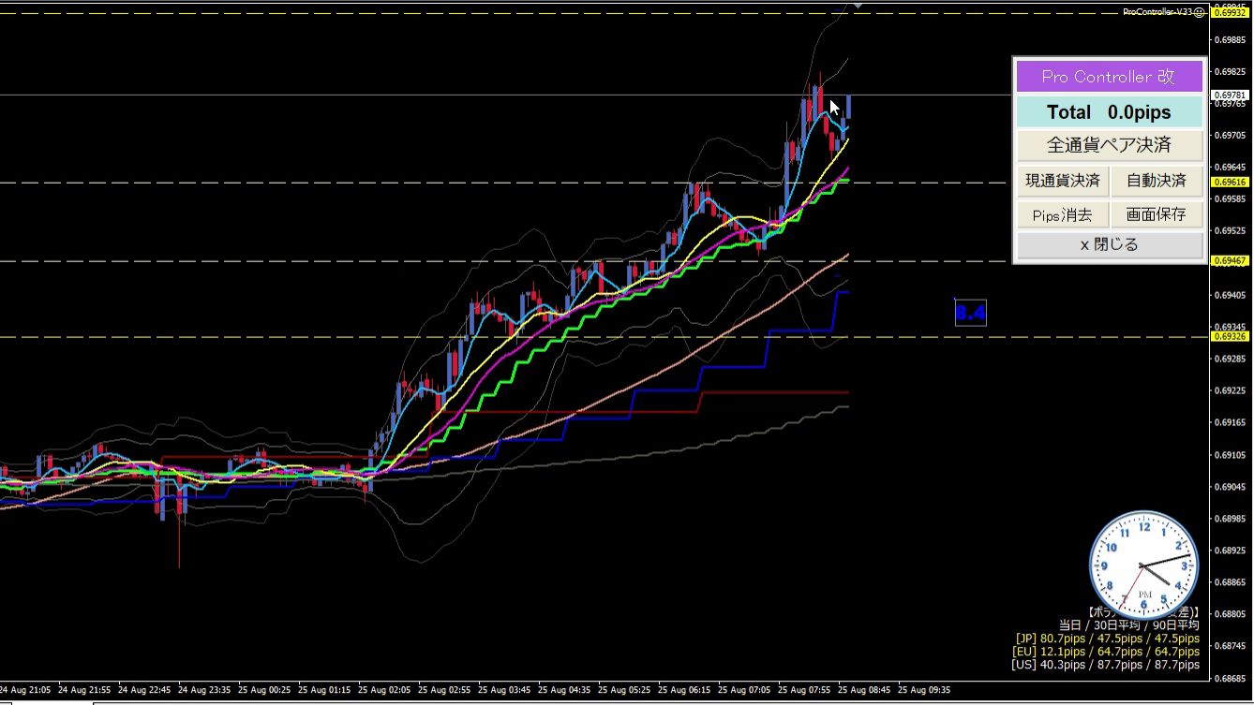The image size is (1254, 705).
Task: Click the analog clock widget
Action: pyautogui.click(x=1143, y=565)
